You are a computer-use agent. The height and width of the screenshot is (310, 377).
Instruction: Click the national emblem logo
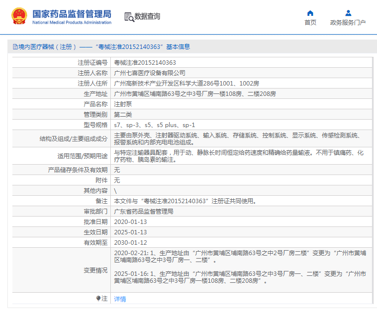point(19,16)
